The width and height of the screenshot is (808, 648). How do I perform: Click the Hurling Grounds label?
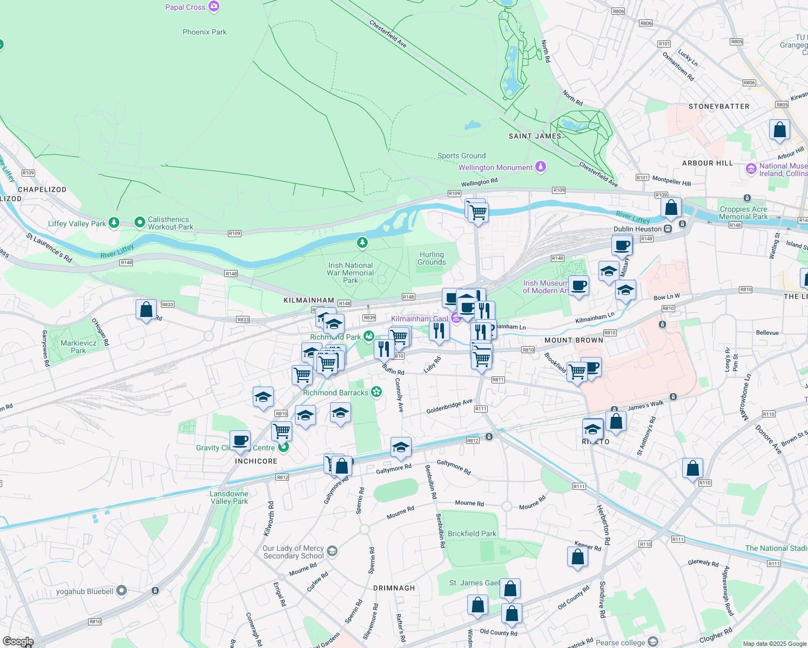(x=432, y=258)
